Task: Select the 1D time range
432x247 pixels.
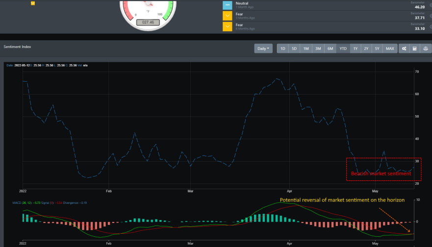Action: click(282, 49)
